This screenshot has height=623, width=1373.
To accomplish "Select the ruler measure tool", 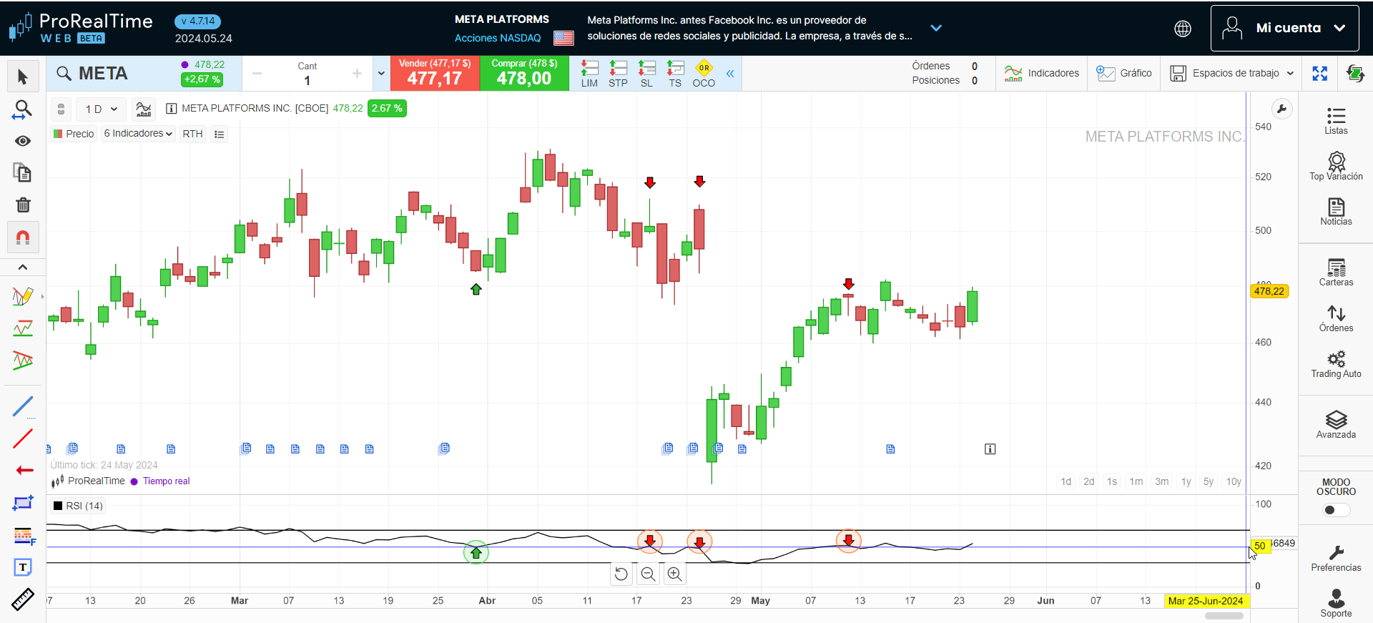I will tap(23, 599).
